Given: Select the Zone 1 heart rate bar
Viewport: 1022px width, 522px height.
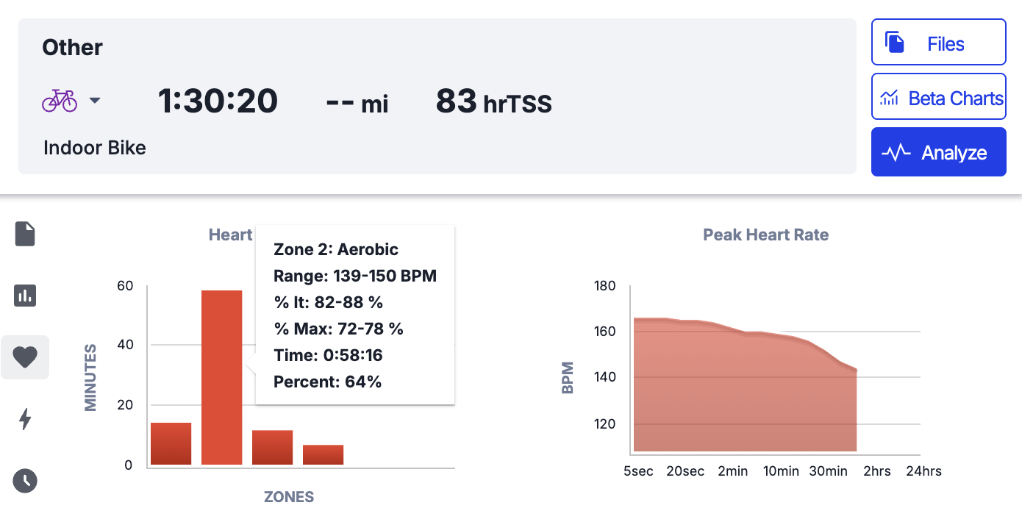Looking at the screenshot, I should pyautogui.click(x=171, y=443).
